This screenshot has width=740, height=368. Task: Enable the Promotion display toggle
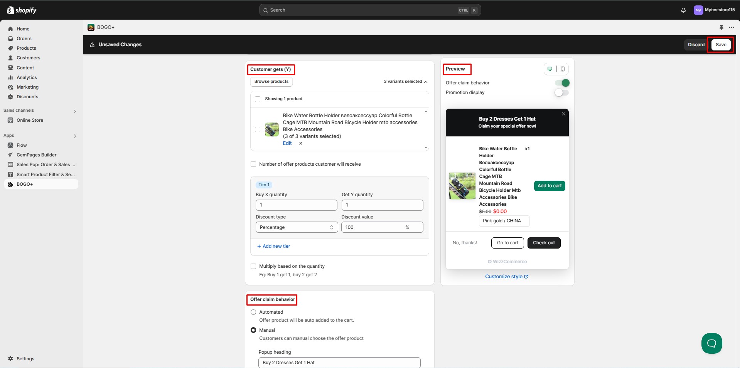561,92
